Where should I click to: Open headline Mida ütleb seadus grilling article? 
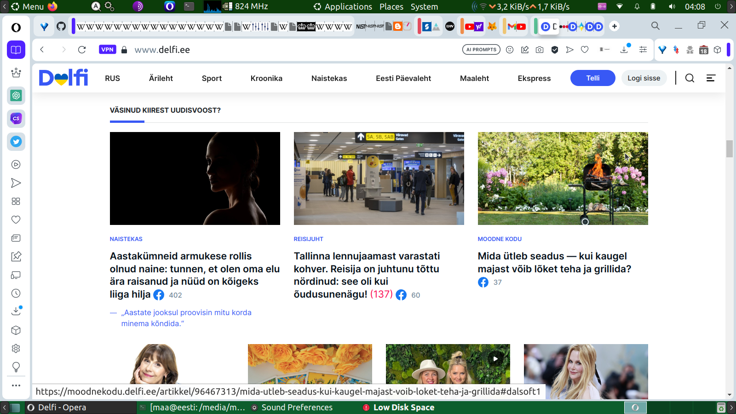click(554, 262)
